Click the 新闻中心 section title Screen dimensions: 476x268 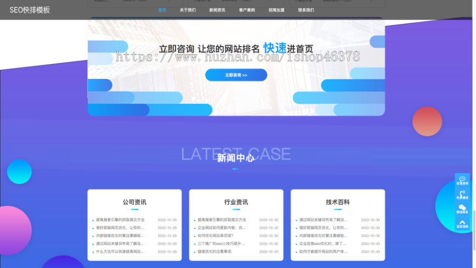(236, 158)
